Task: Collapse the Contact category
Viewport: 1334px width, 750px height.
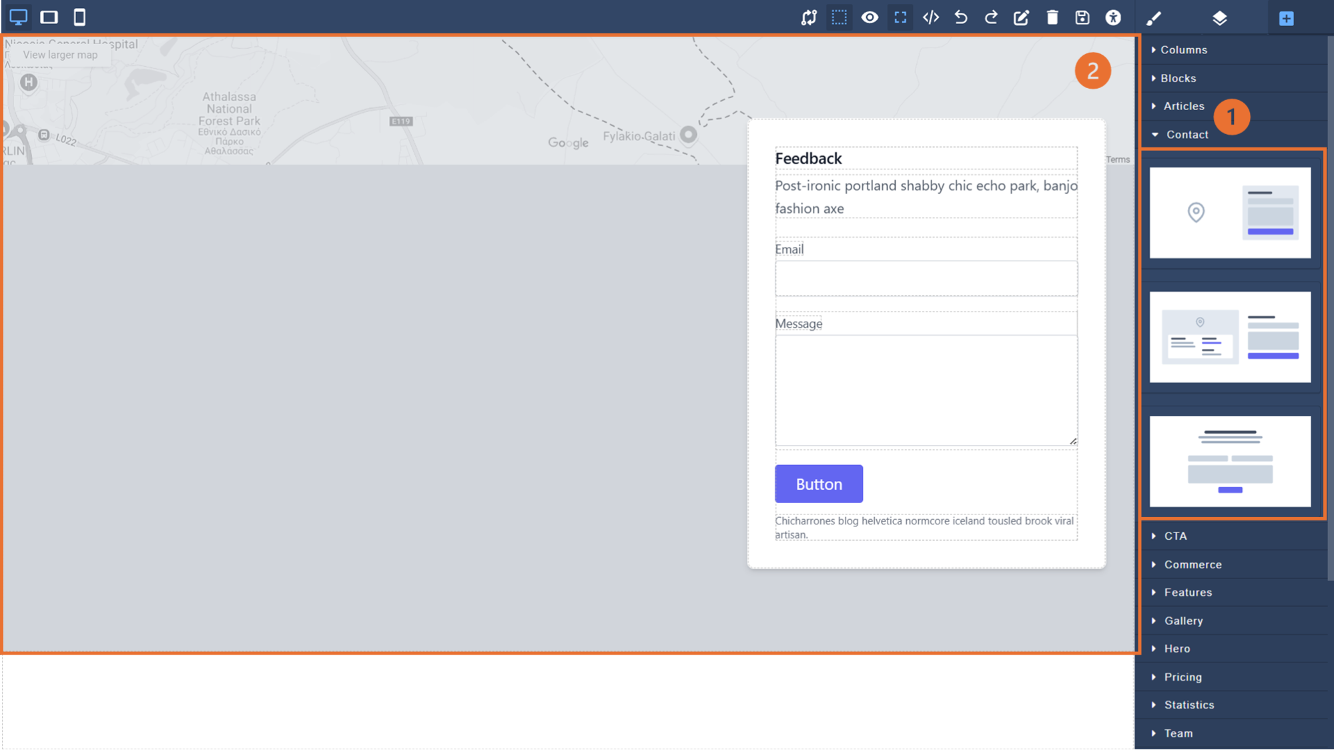Action: (x=1187, y=135)
